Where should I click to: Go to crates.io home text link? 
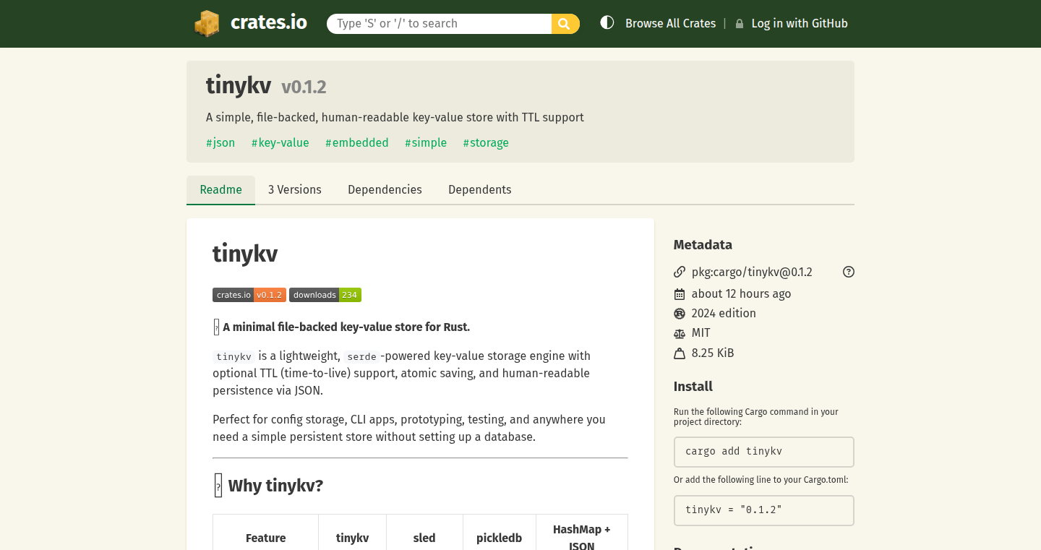point(269,22)
